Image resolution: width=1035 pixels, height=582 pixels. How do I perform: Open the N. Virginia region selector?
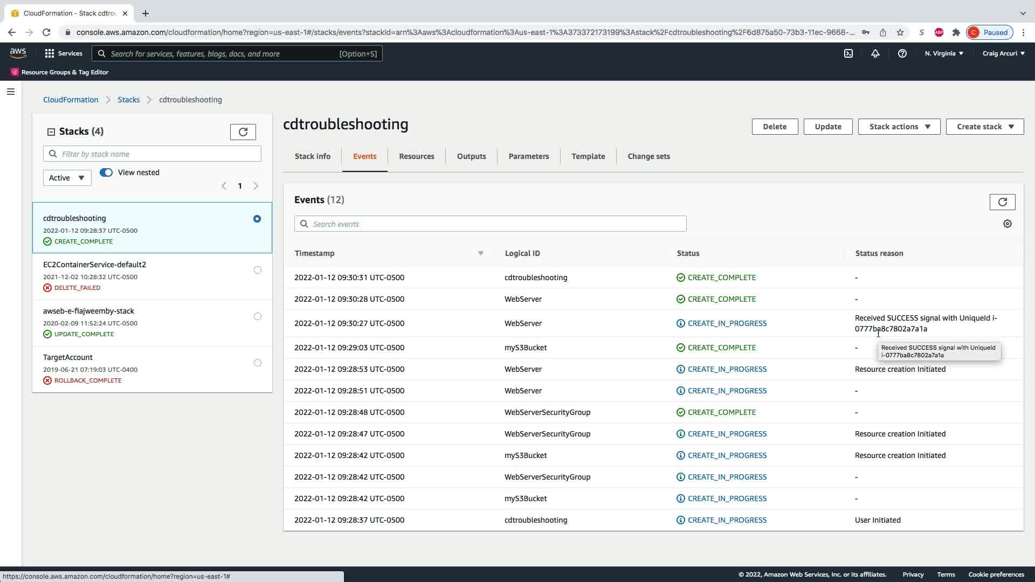pyautogui.click(x=943, y=53)
